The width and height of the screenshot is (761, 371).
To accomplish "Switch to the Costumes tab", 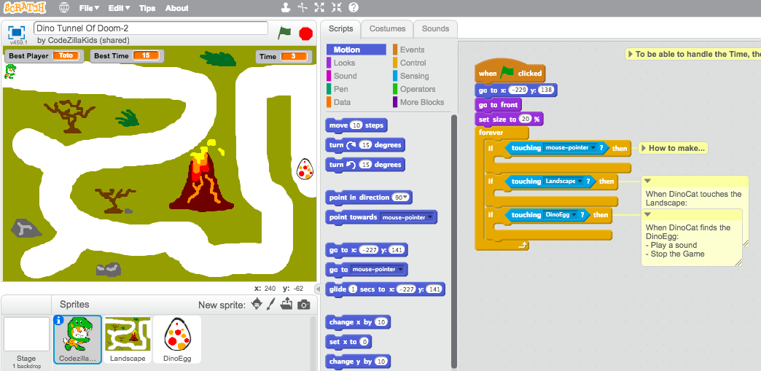I will (x=387, y=28).
